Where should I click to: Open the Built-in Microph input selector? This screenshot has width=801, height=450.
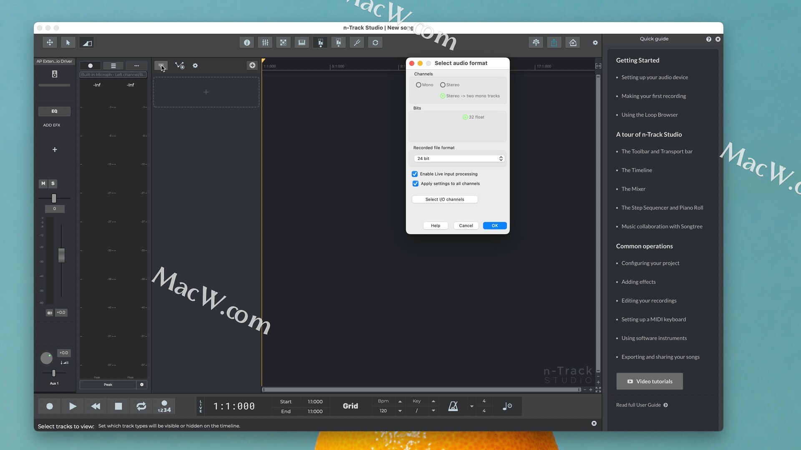point(113,75)
